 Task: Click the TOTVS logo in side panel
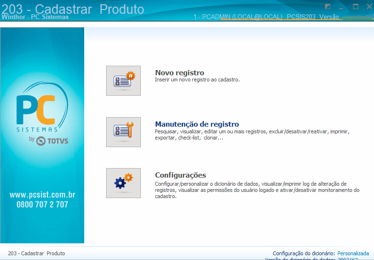click(x=52, y=141)
